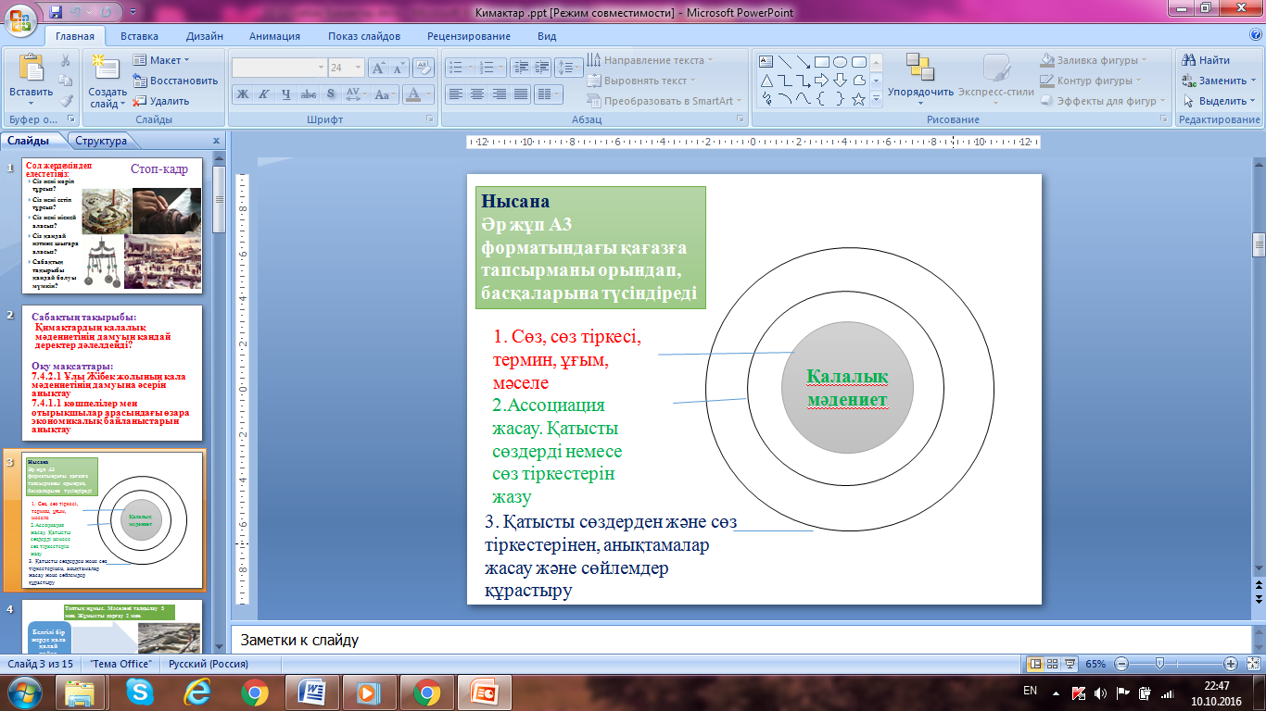1266x711 pixels.
Task: Click the Center text alignment icon
Action: (x=476, y=94)
